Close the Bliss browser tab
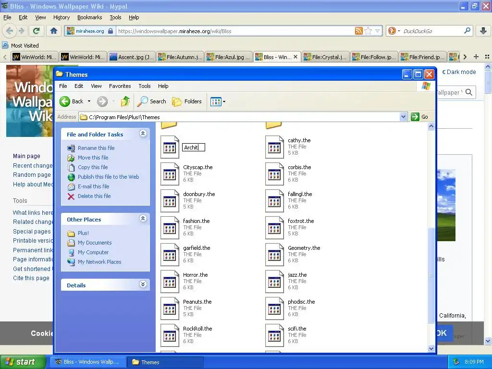492x369 pixels. pos(295,57)
